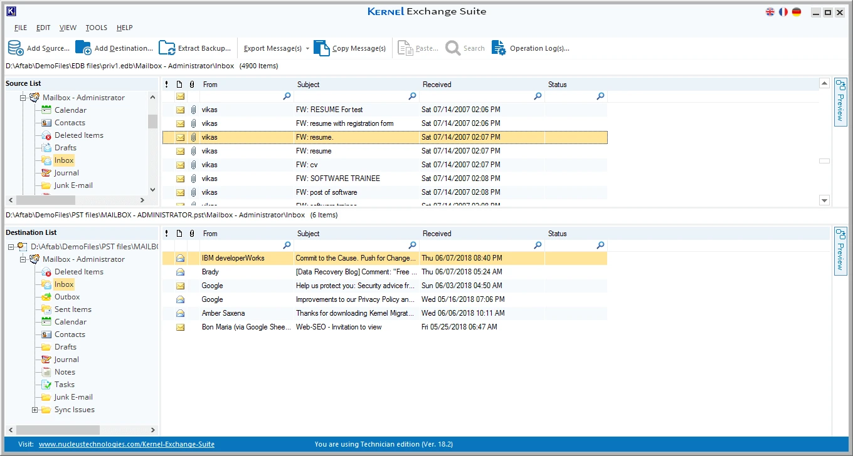This screenshot has height=456, width=853.
Task: Select Contacts in the Source List
Action: point(70,123)
